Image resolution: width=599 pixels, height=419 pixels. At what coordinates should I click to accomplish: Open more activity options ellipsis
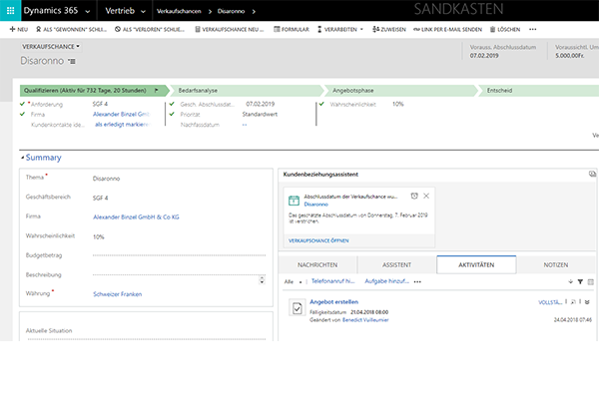click(x=417, y=282)
